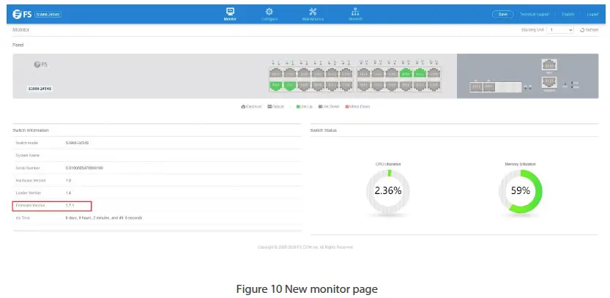The image size is (610, 298).
Task: Click the Switch Status heading
Action: (x=324, y=130)
